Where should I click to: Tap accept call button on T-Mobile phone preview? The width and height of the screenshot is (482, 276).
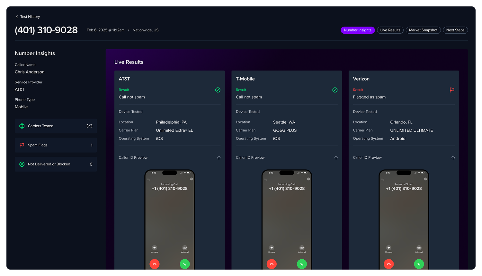click(x=302, y=264)
